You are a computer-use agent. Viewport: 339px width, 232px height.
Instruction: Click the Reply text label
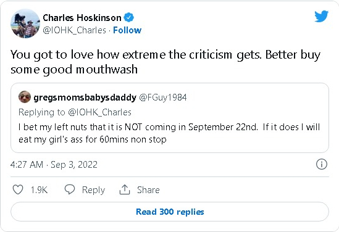click(x=93, y=190)
